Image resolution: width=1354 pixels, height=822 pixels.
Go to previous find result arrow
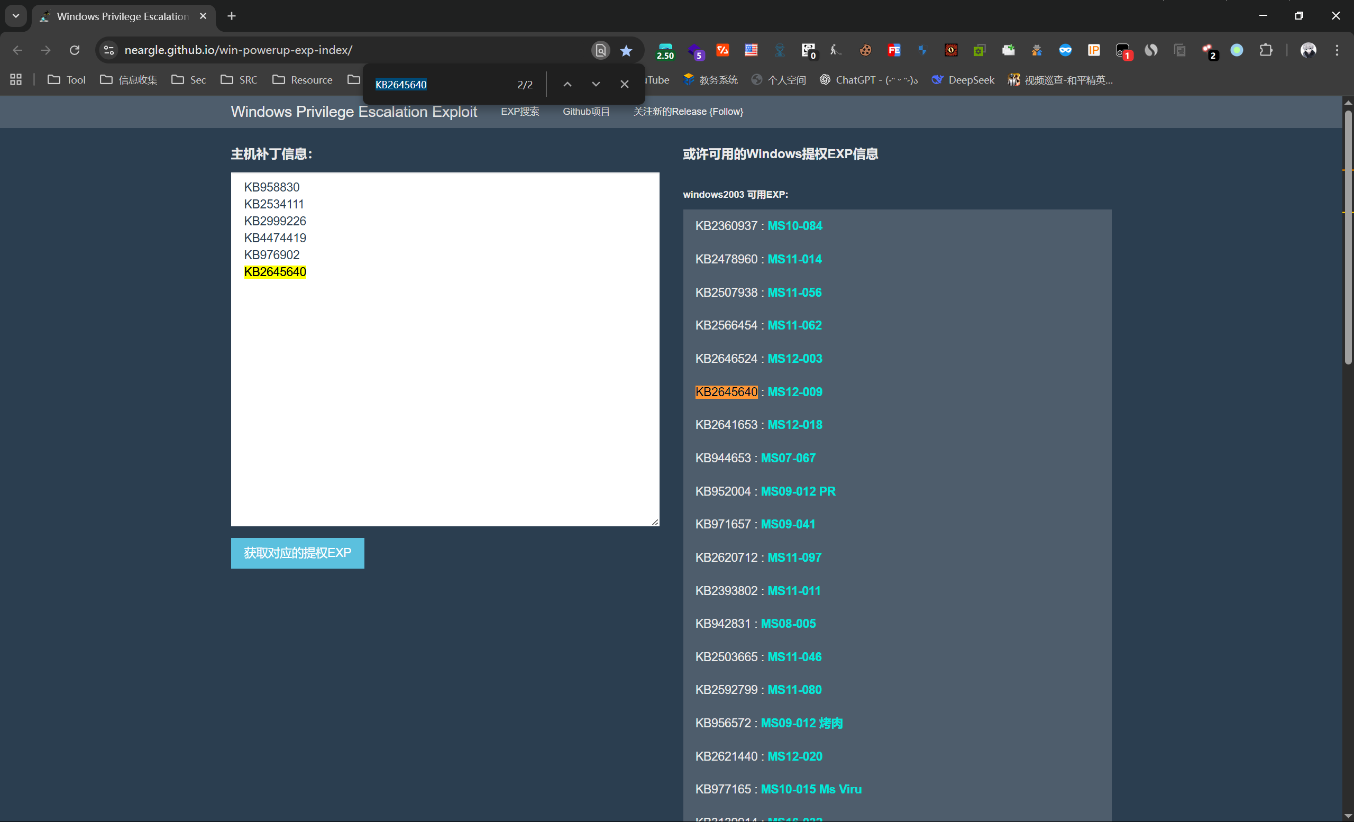[x=567, y=84]
